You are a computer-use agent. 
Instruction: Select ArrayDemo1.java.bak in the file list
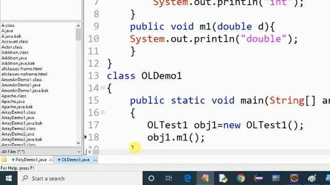(22, 123)
